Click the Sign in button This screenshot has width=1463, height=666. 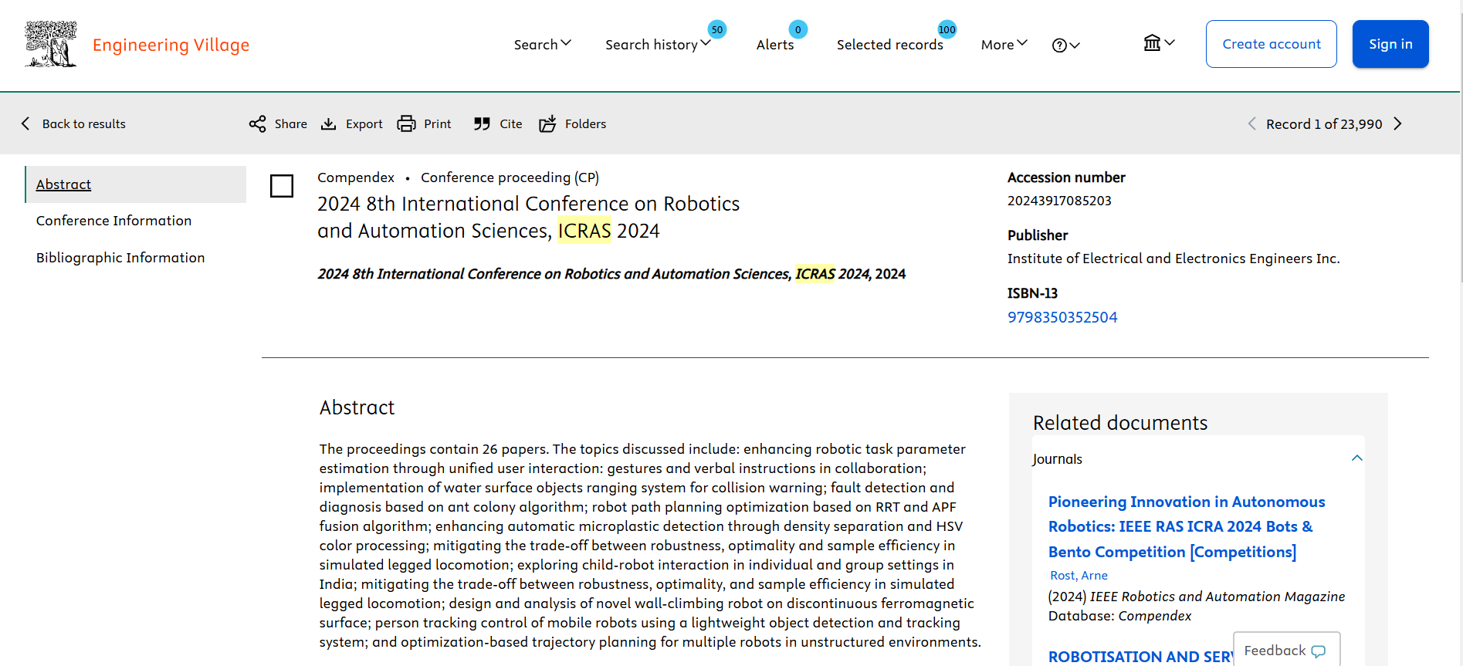[x=1390, y=44]
